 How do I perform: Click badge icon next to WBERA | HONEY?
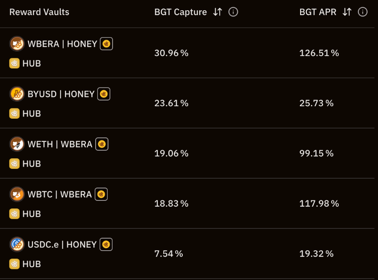(x=106, y=44)
